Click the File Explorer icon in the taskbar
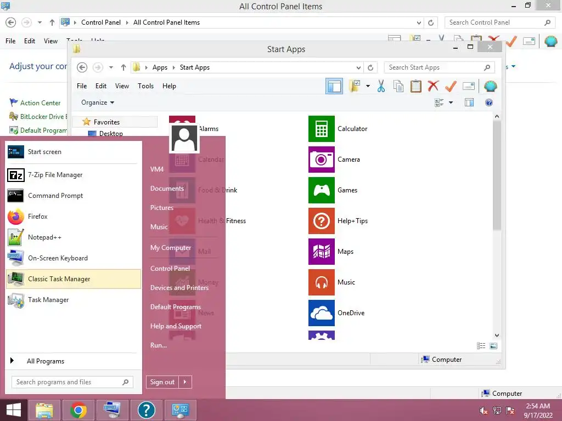The height and width of the screenshot is (421, 562). click(44, 410)
